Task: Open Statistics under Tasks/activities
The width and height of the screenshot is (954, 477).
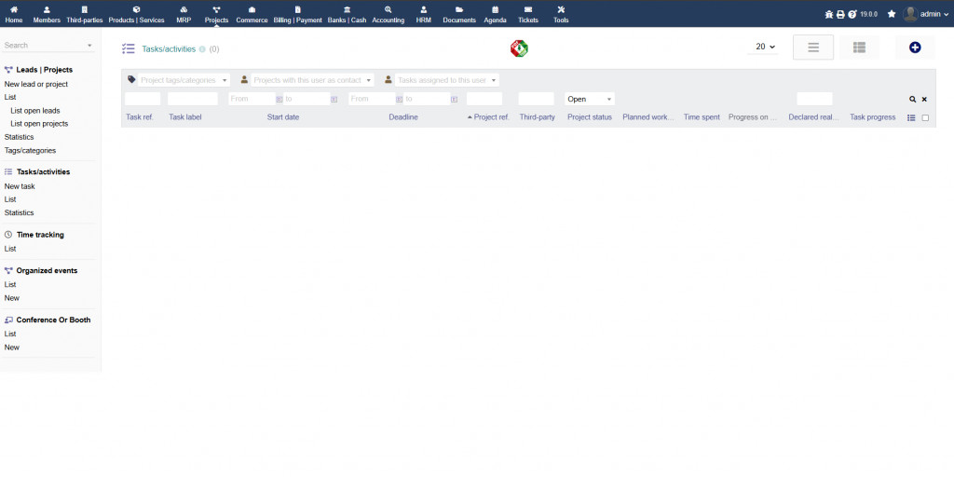Action: pos(19,213)
